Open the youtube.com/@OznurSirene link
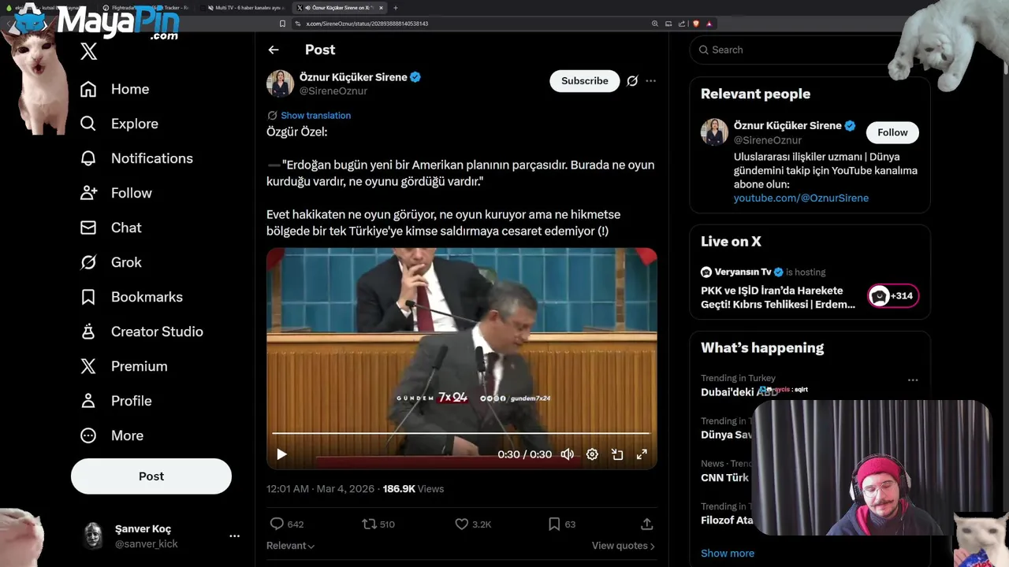 801,198
